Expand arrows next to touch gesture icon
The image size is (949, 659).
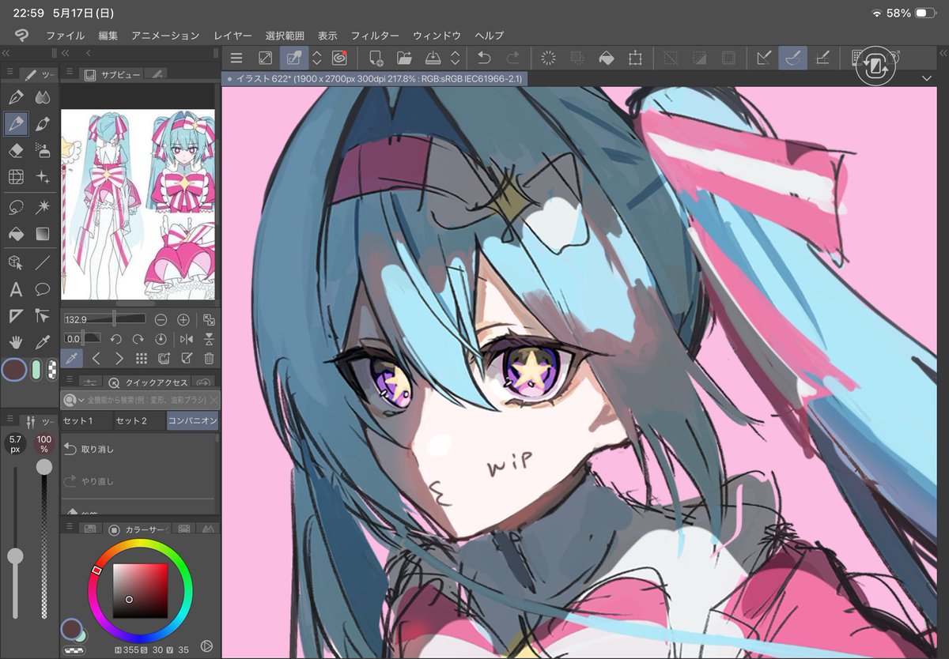(316, 58)
